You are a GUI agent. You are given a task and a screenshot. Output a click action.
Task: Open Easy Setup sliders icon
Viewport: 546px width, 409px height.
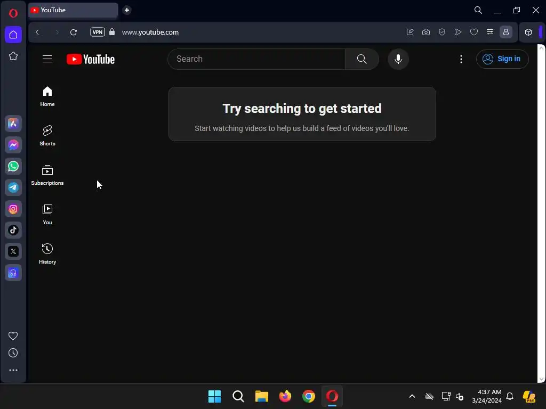(490, 32)
